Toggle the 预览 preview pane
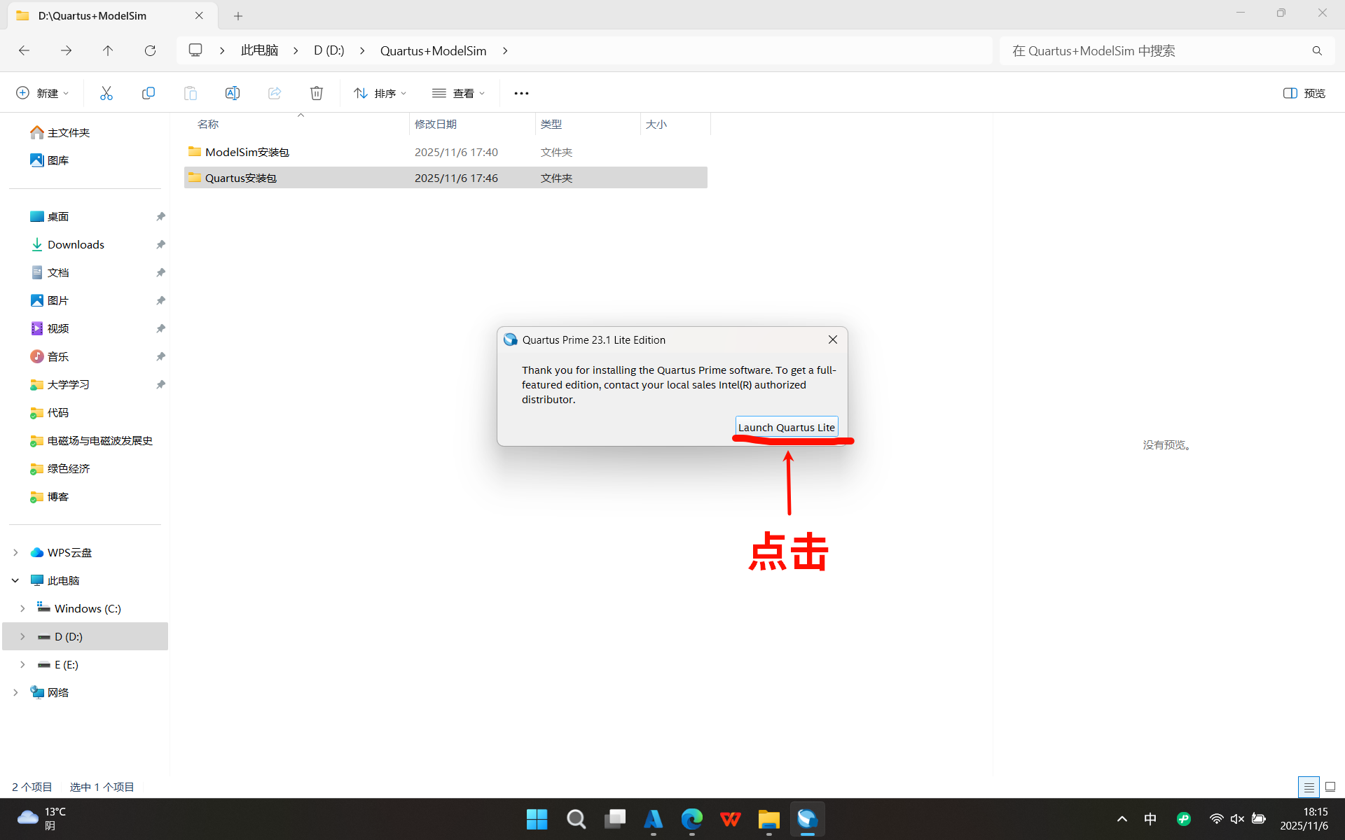Viewport: 1345px width, 840px height. tap(1304, 93)
